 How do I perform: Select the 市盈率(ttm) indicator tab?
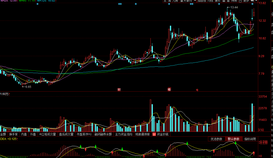click(84, 134)
